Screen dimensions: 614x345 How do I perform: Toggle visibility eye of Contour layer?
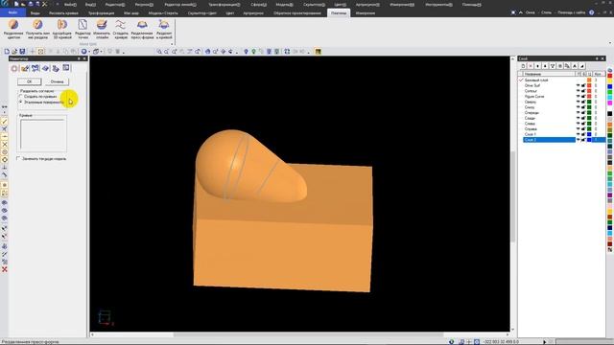point(578,91)
